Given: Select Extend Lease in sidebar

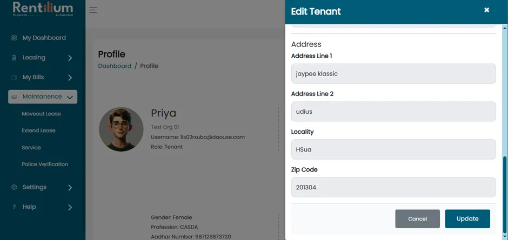Looking at the screenshot, I should click(38, 131).
